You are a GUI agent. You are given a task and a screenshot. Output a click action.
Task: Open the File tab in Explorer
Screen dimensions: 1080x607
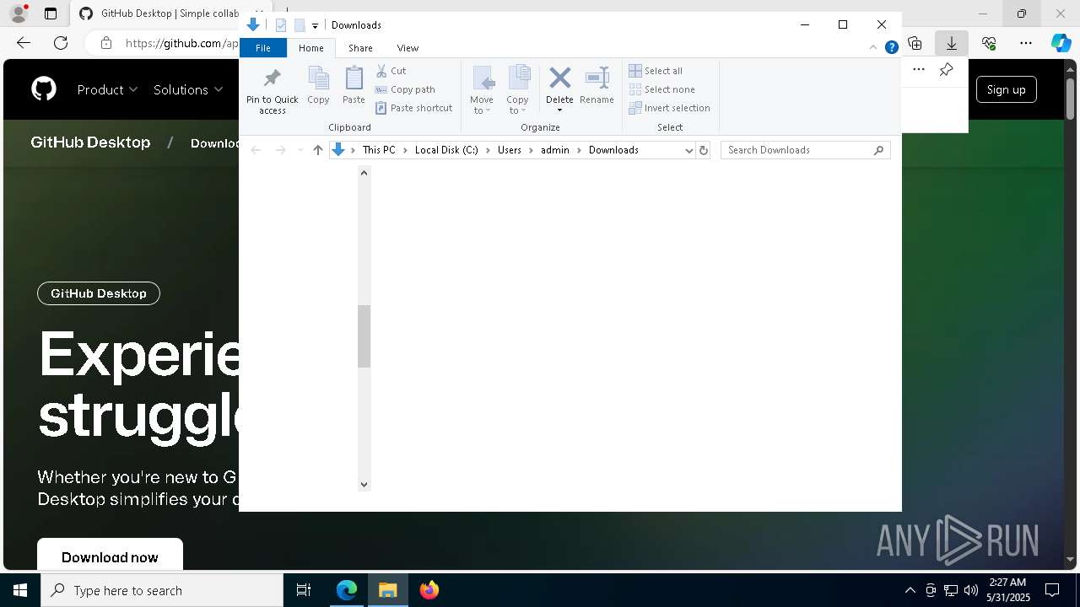(263, 48)
